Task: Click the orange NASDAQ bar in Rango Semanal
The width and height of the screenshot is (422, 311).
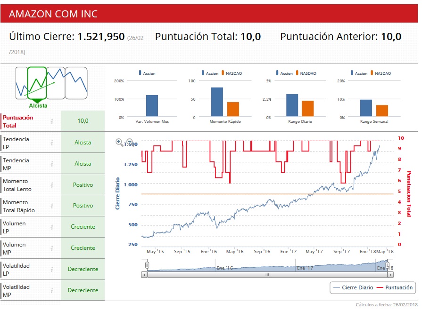Action: [x=382, y=111]
